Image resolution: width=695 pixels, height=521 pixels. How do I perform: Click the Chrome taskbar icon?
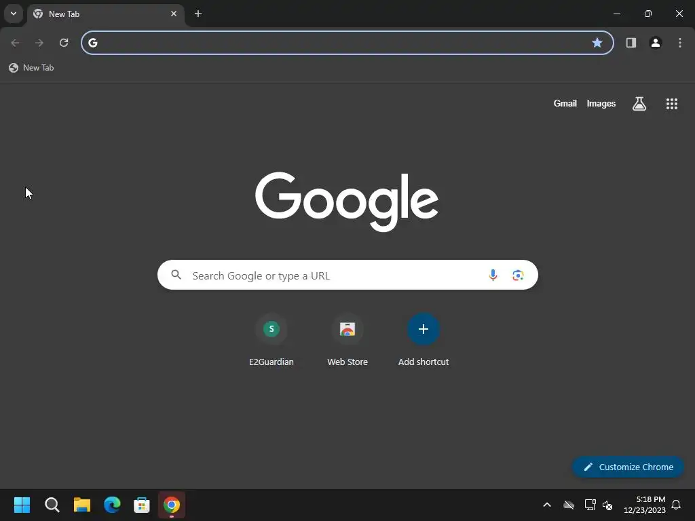coord(172,505)
